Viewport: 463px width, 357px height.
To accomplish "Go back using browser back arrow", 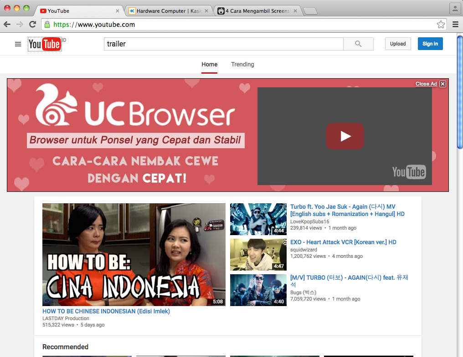I will 7,25.
